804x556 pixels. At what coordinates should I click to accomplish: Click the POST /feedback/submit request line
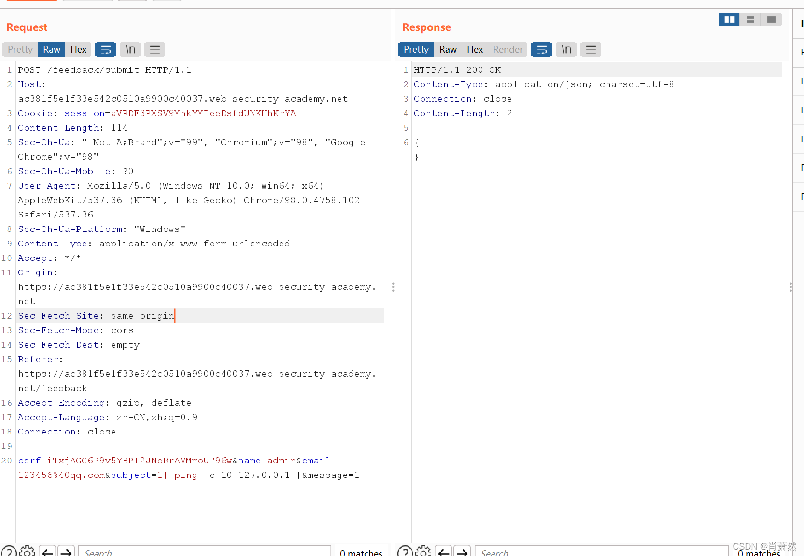click(105, 70)
